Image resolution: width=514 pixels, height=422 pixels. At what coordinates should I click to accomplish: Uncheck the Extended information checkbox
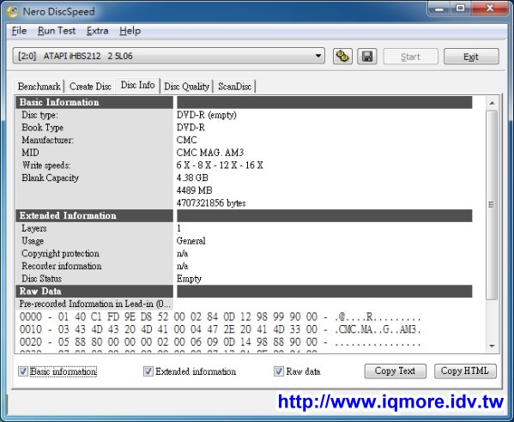pyautogui.click(x=148, y=371)
